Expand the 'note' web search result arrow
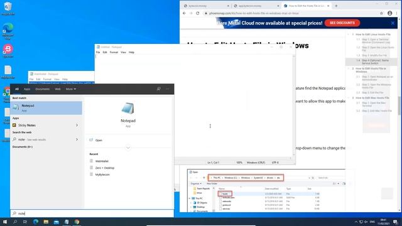The height and width of the screenshot is (226, 402). point(77,139)
